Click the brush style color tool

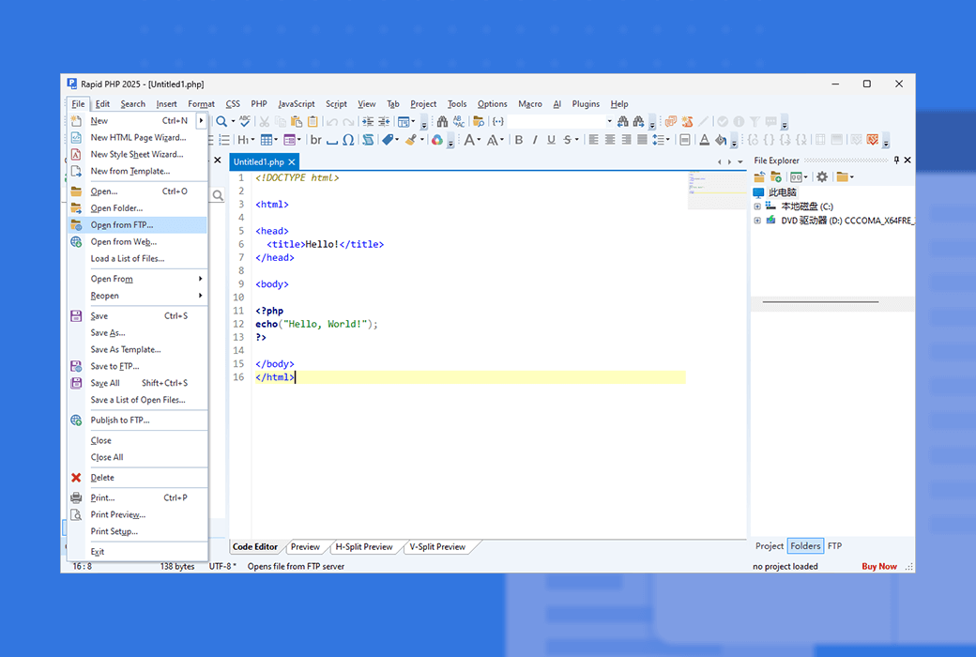pyautogui.click(x=413, y=140)
